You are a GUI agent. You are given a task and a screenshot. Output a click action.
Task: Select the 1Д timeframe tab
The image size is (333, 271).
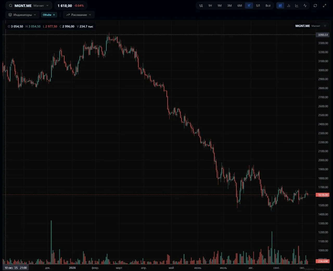(x=201, y=5)
